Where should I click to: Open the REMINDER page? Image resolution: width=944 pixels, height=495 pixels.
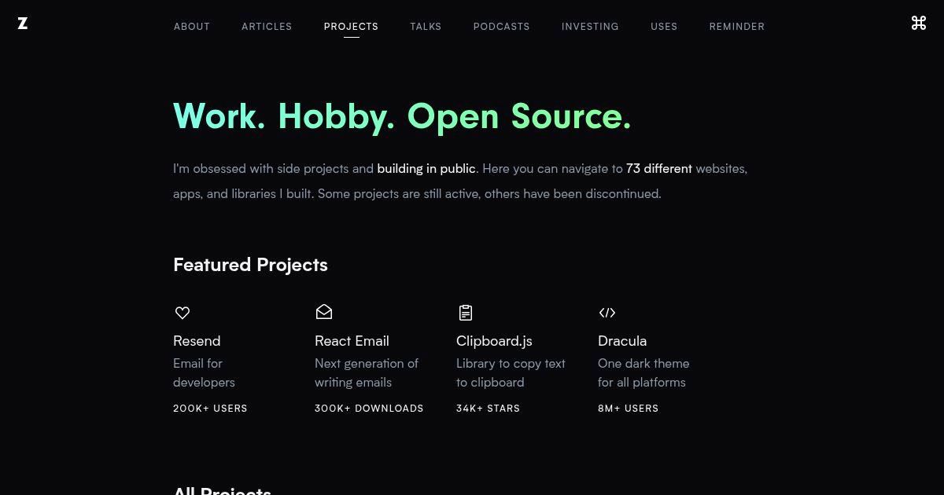click(x=736, y=26)
